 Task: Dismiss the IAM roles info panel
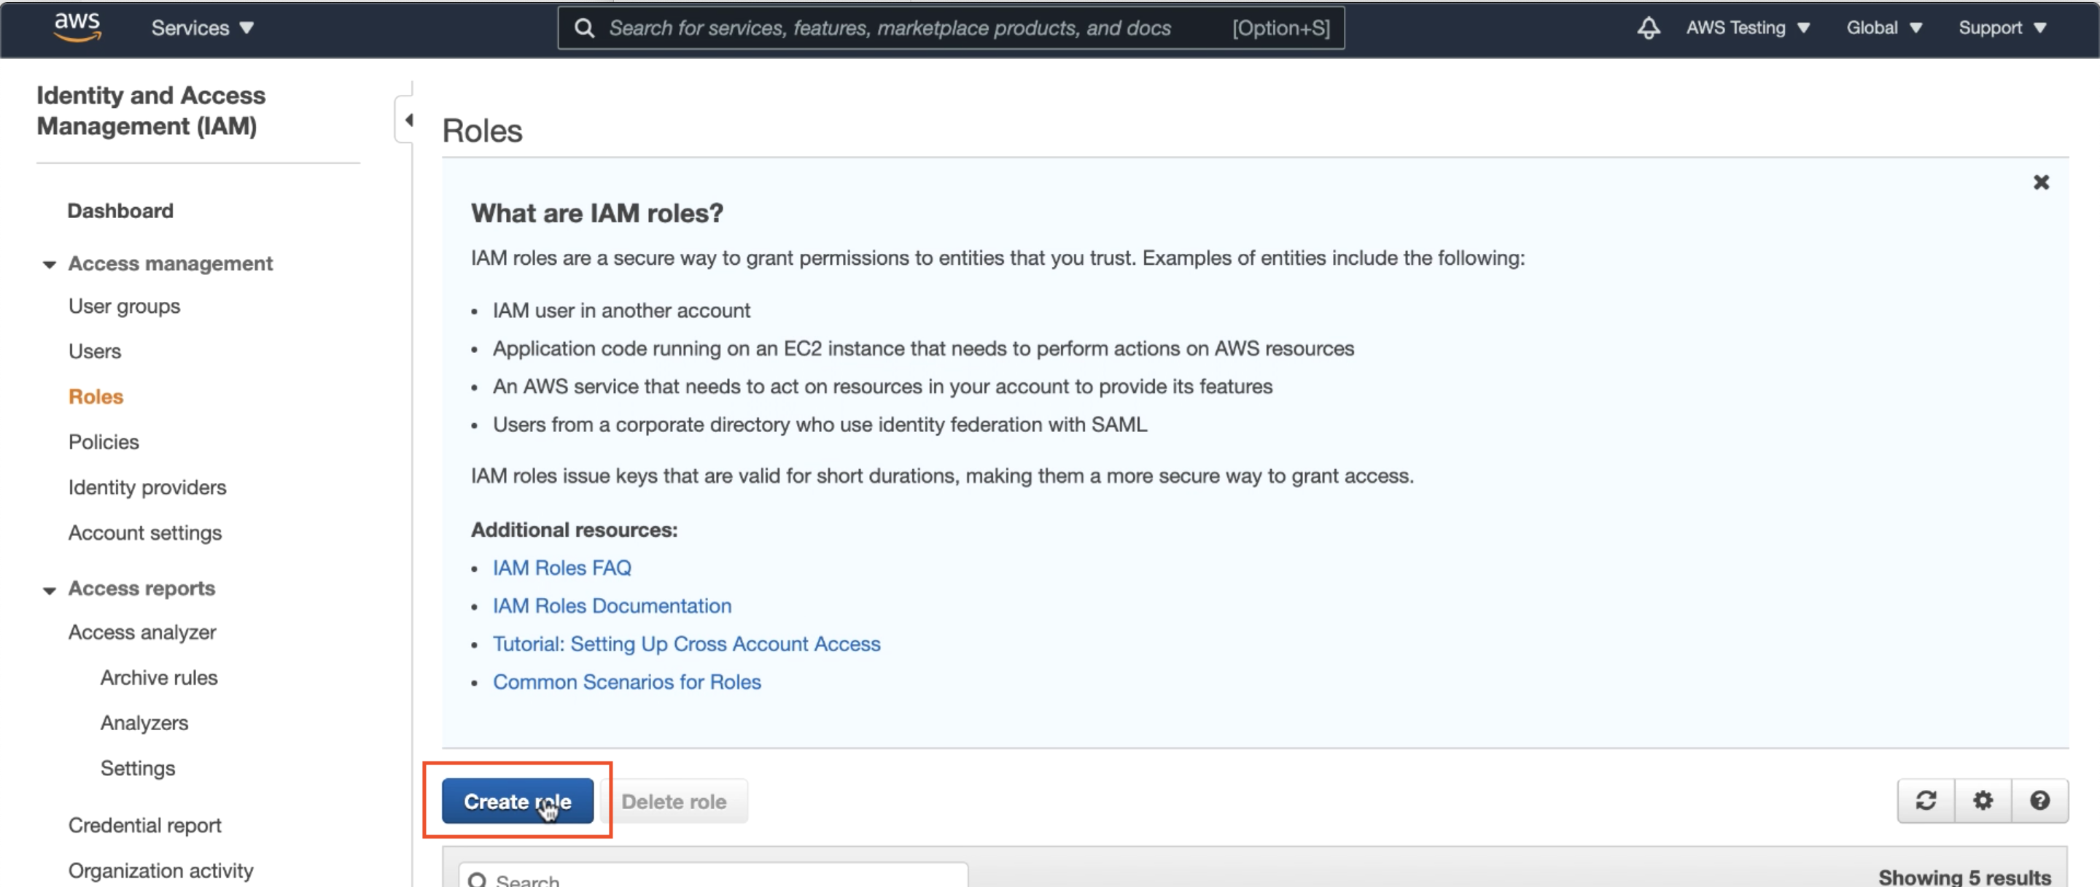pos(2040,182)
